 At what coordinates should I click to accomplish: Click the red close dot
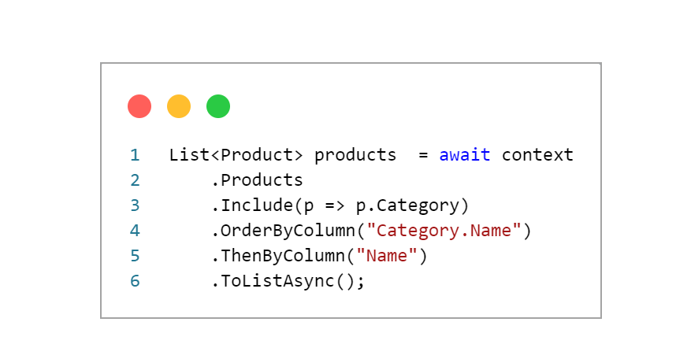139,106
